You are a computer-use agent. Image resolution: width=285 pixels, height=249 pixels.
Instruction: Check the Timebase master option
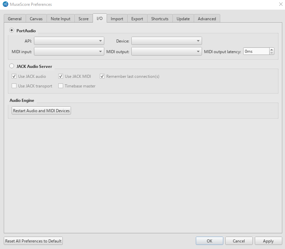click(61, 86)
